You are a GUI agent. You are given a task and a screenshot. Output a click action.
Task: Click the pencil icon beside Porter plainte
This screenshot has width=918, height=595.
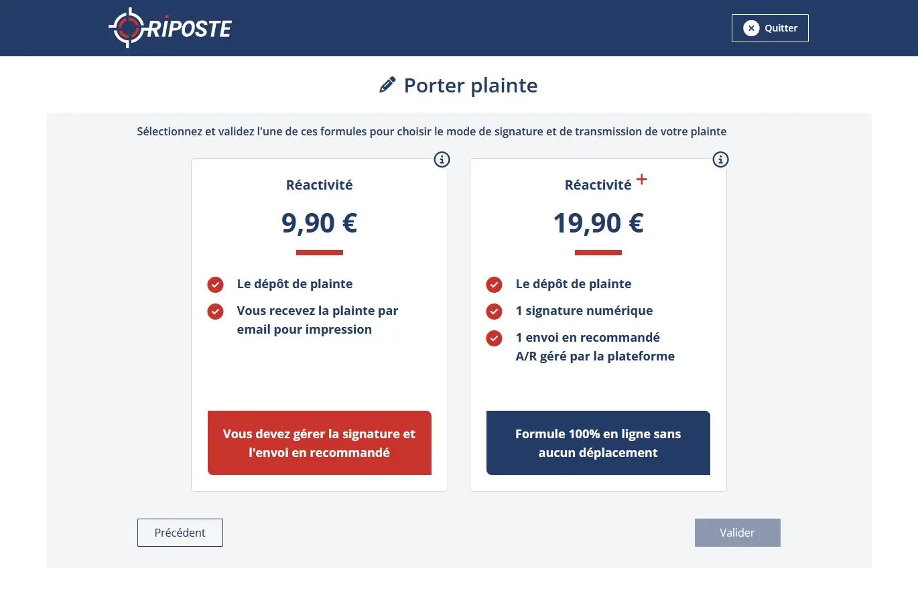click(x=387, y=85)
